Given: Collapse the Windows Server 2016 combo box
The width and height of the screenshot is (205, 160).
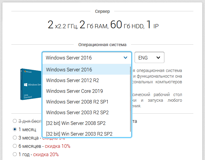Looking at the screenshot, I should point(87,58).
